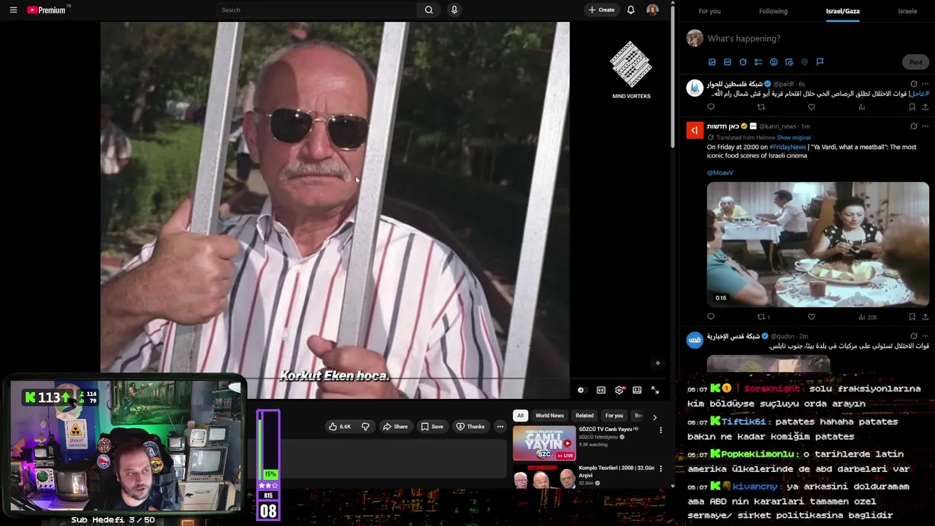The image size is (935, 526).
Task: Open Komplo Teorileri 2008 video title
Action: point(617,471)
